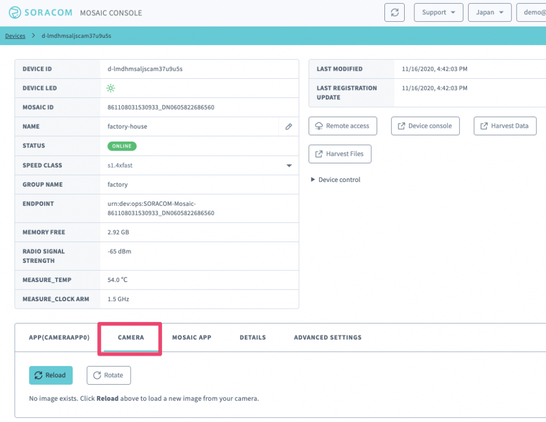Click the pencil icon to edit device name
The image size is (546, 422).
point(288,127)
